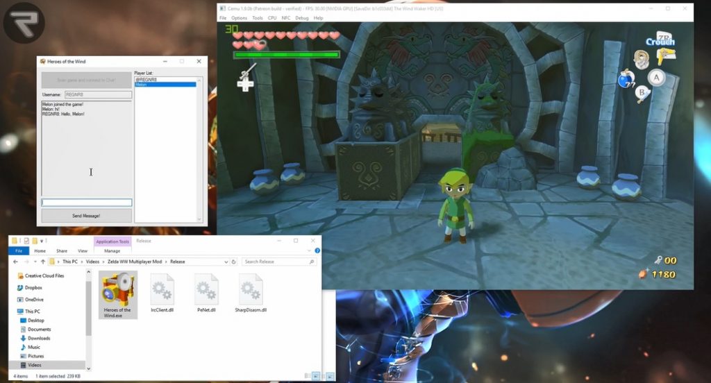Refresh the Release folder view
The width and height of the screenshot is (711, 383).
(x=234, y=262)
